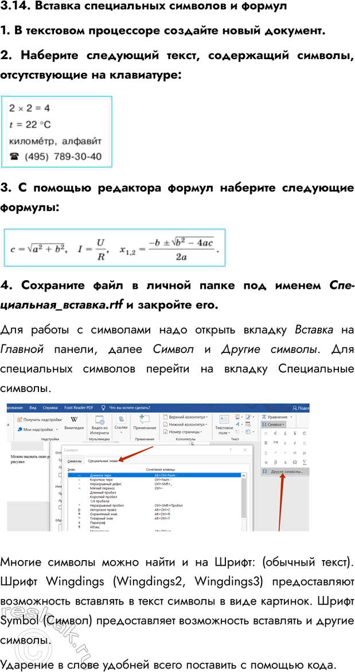Click the Get Add-ins (Получить надстройки) icon
The width and height of the screenshot is (355, 672).
20,419
